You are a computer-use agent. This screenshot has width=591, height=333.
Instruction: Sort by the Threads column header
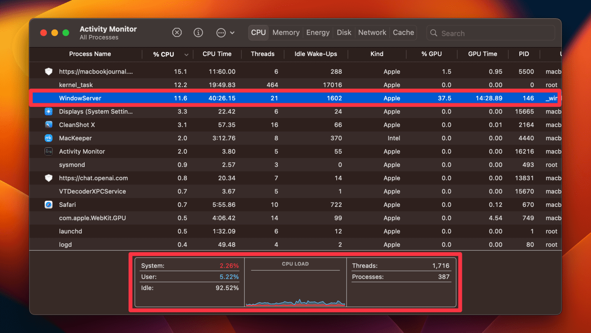(x=262, y=54)
